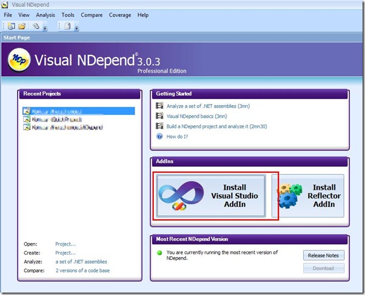
Task: Open the View menu
Action: tap(24, 15)
